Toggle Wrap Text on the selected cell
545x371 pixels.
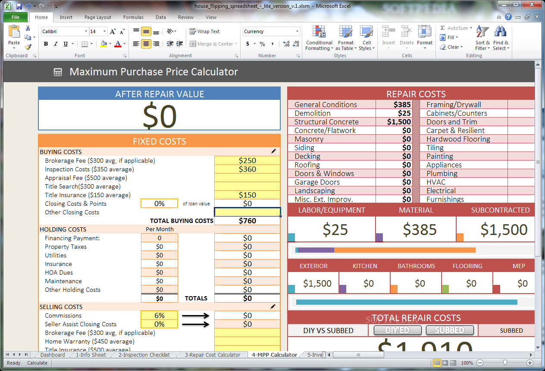(x=204, y=31)
